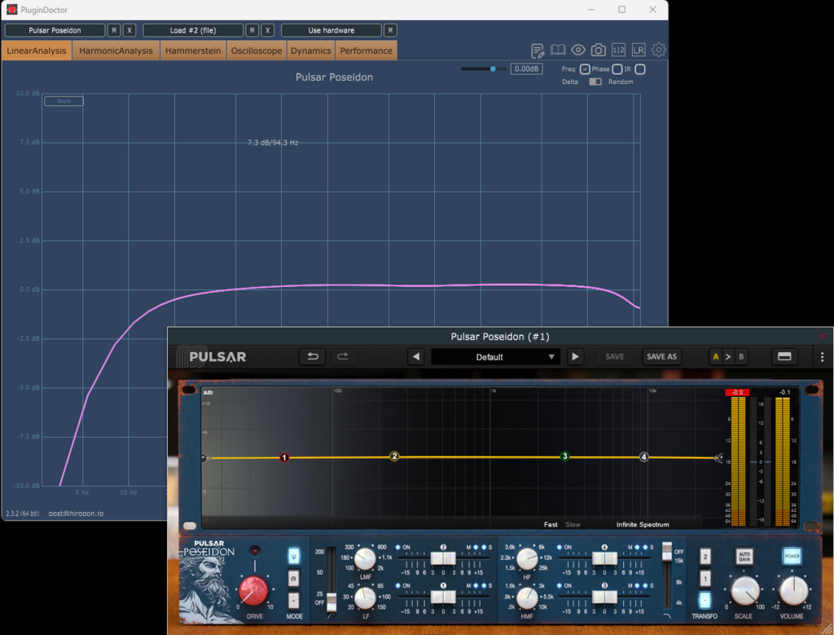
Task: Click the eye view icon in PluginDoctor toolbar
Action: (578, 50)
